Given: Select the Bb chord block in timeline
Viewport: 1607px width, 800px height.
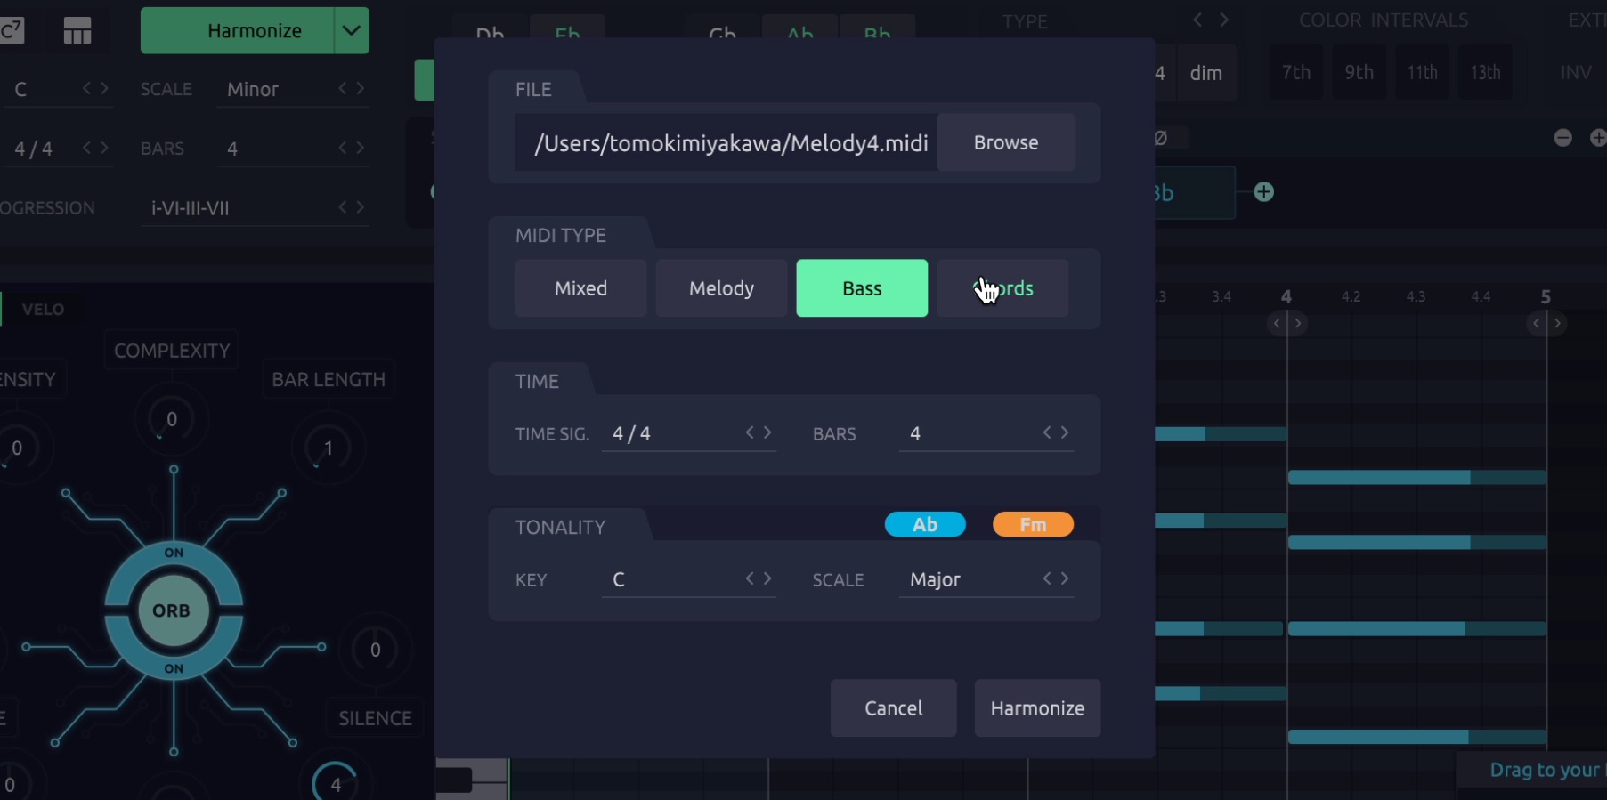Looking at the screenshot, I should [1195, 192].
